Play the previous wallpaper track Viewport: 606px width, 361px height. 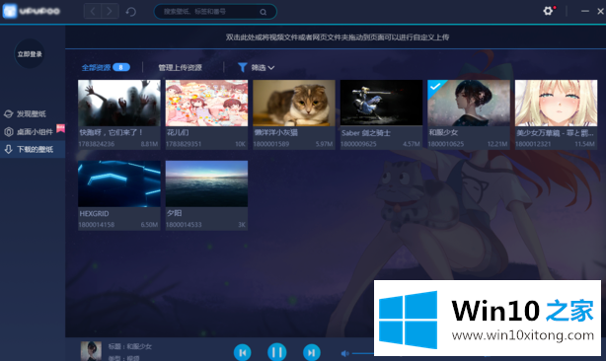pyautogui.click(x=243, y=352)
